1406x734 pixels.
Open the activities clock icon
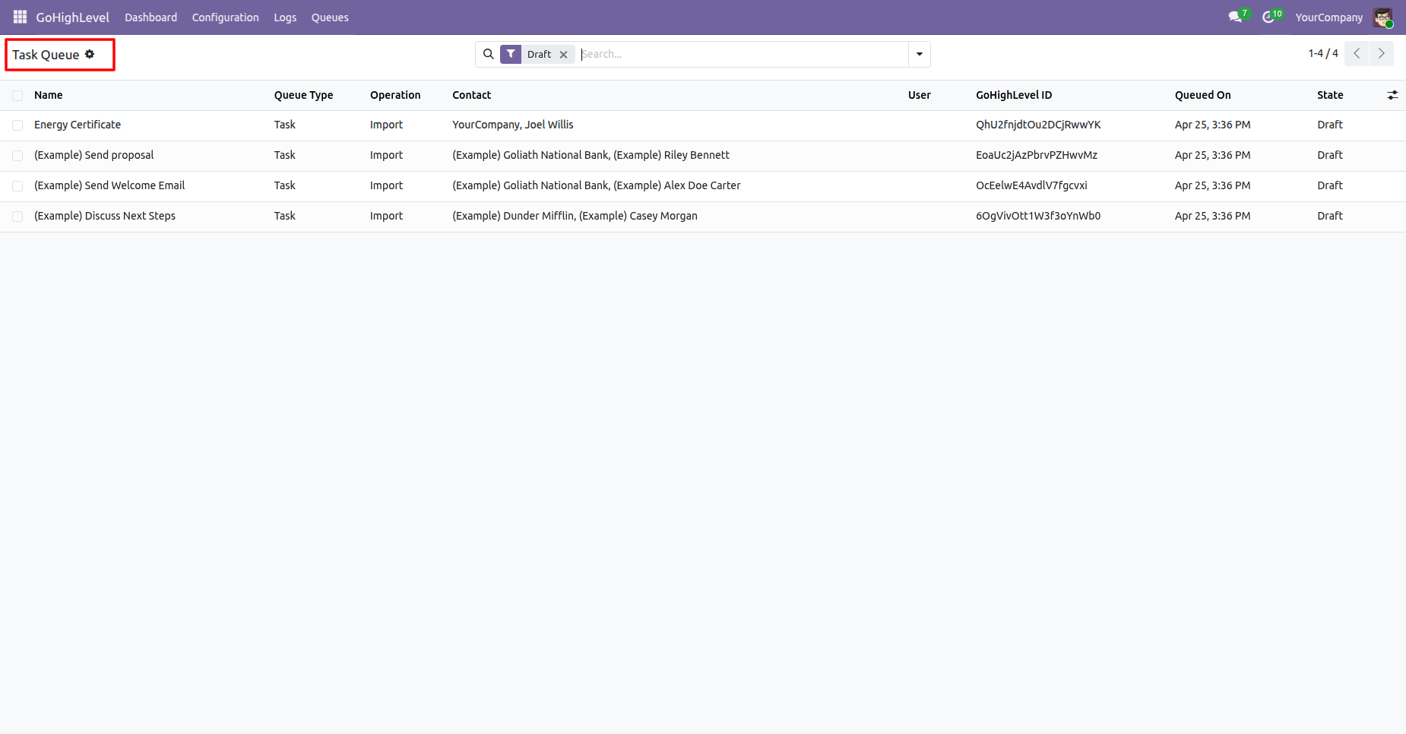pos(1271,17)
